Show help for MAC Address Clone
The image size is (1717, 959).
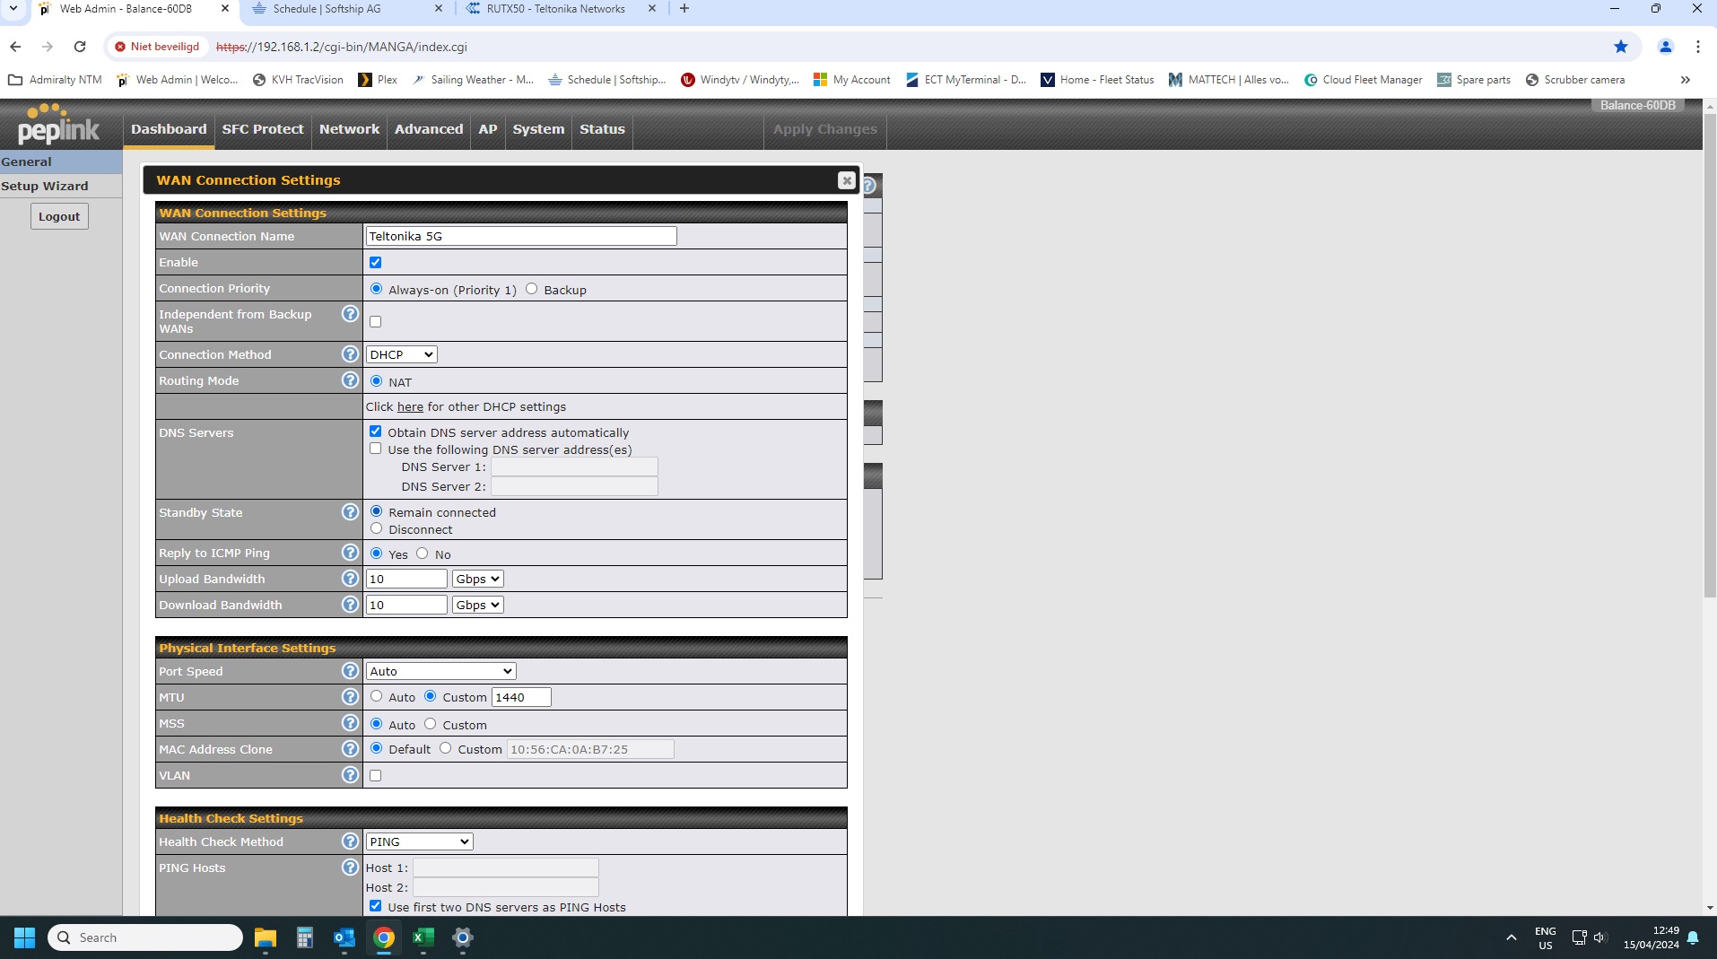350,749
